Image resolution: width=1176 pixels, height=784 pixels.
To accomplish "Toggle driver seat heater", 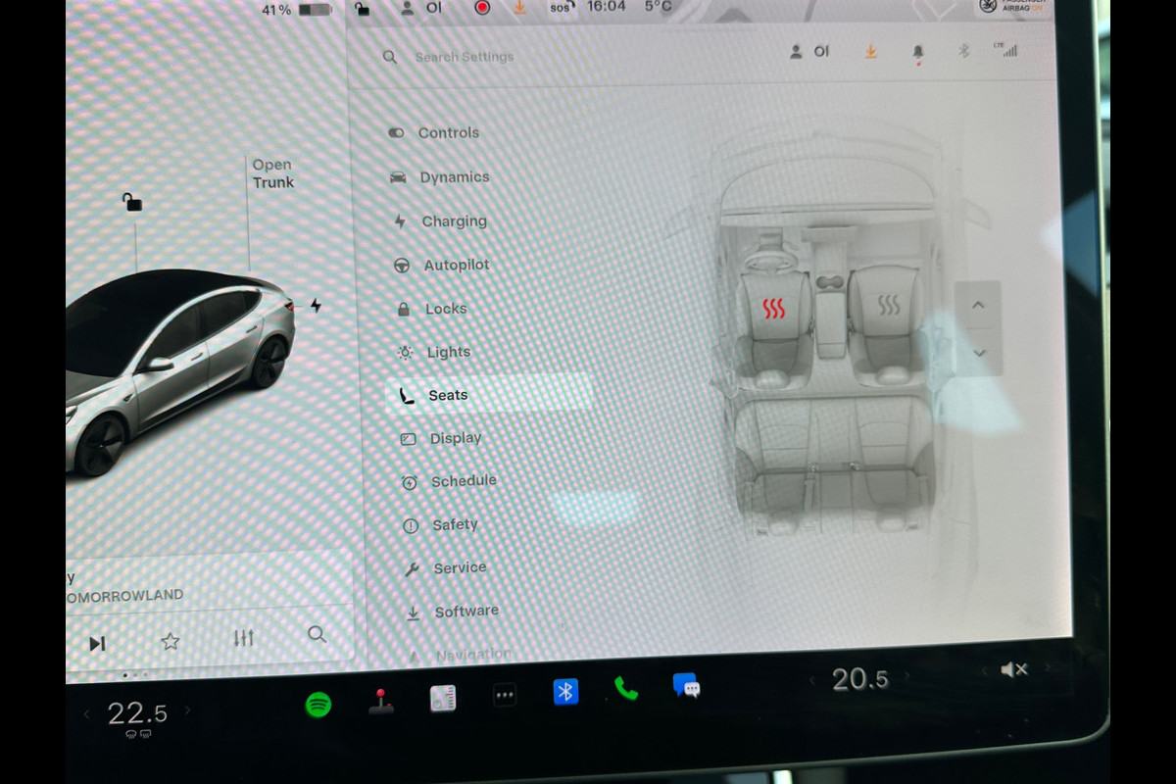I will point(774,311).
